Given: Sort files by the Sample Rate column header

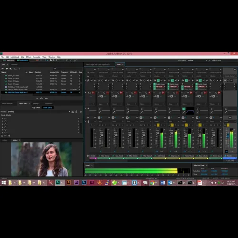Looking at the screenshot, I should click(54, 72).
